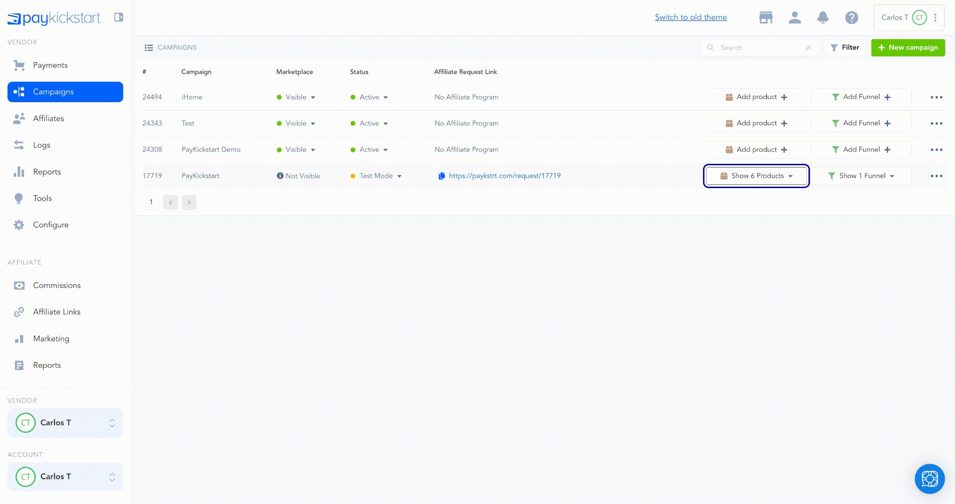Click the New campaign button
This screenshot has height=504, width=955.
908,48
